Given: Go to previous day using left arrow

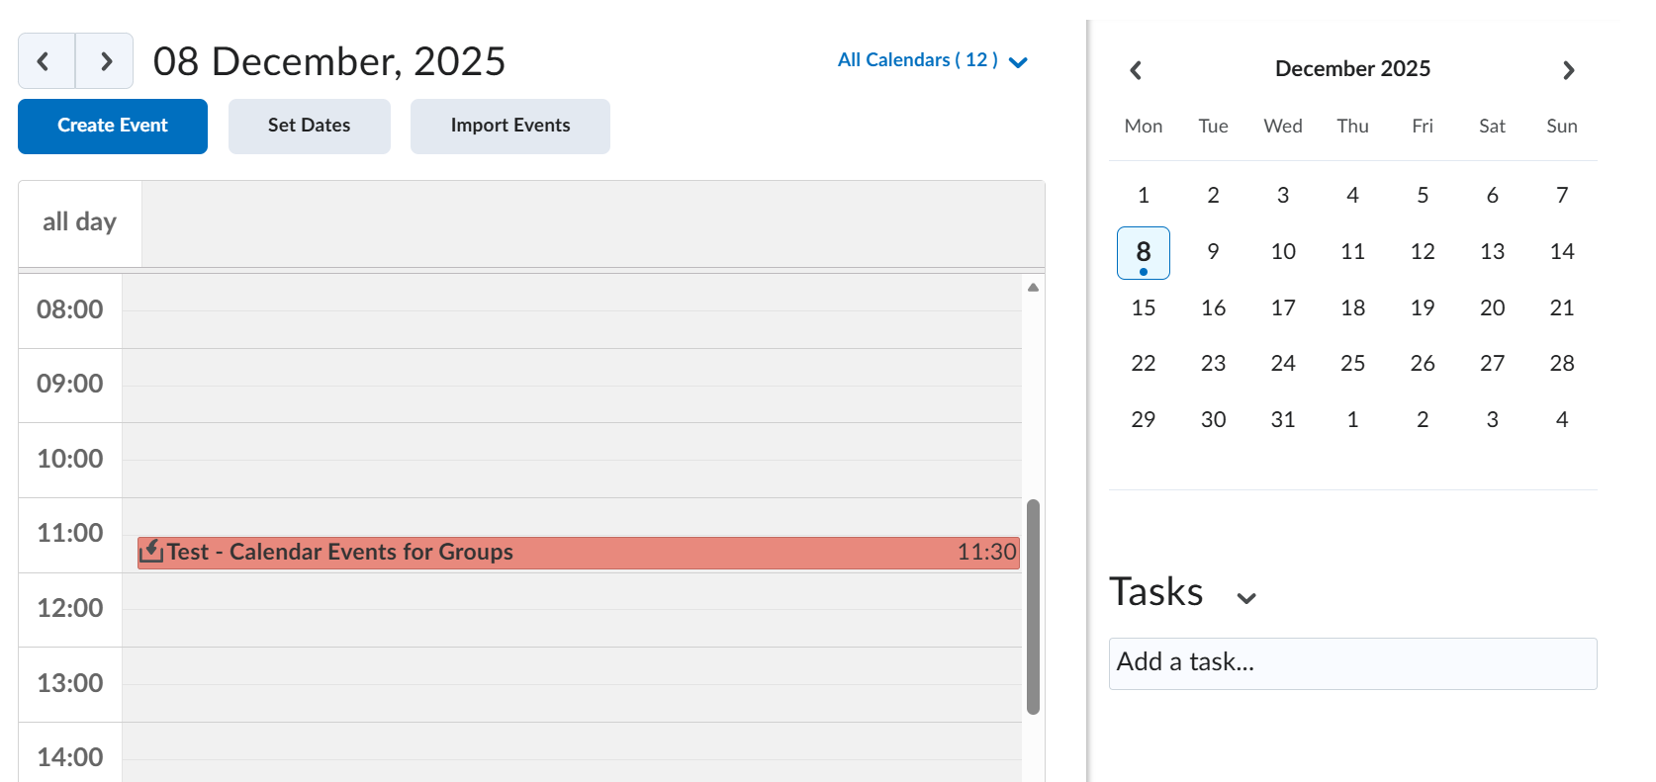Looking at the screenshot, I should [46, 61].
